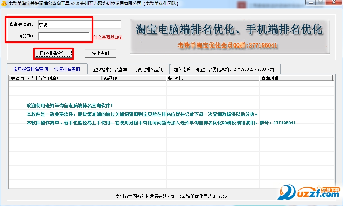343x206 pixels.
Task: Click the 查询时间 column header
Action: click(x=296, y=78)
